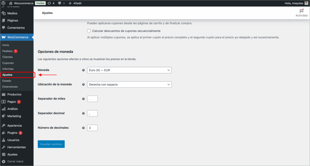Click the Cerrar menú collapse icon

click(4, 161)
